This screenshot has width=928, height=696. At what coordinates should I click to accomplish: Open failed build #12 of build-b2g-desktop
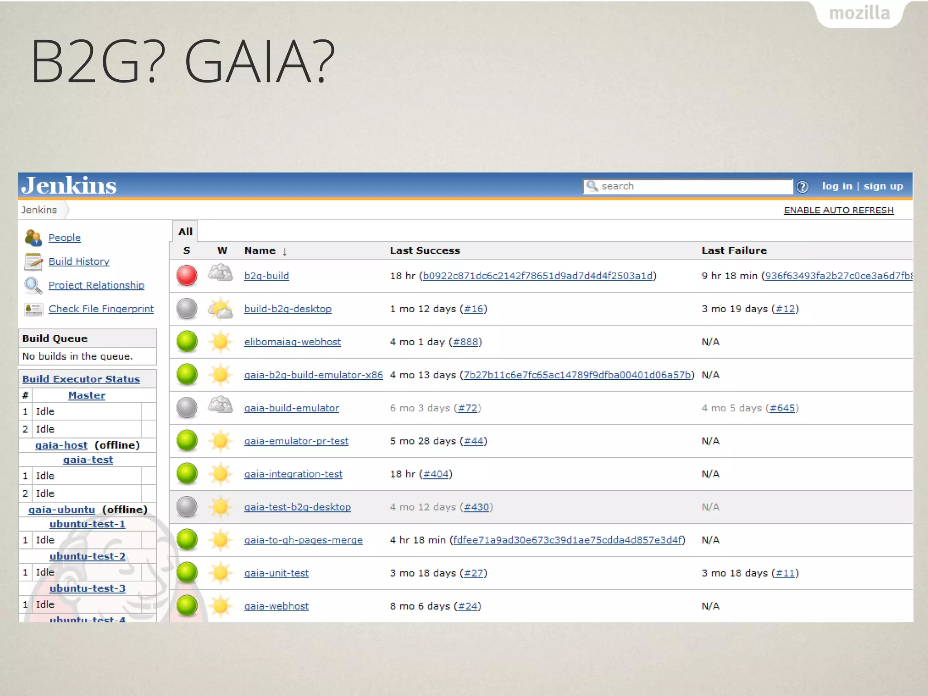point(785,309)
